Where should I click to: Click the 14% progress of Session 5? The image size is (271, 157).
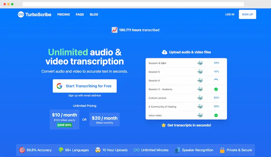click(x=216, y=72)
